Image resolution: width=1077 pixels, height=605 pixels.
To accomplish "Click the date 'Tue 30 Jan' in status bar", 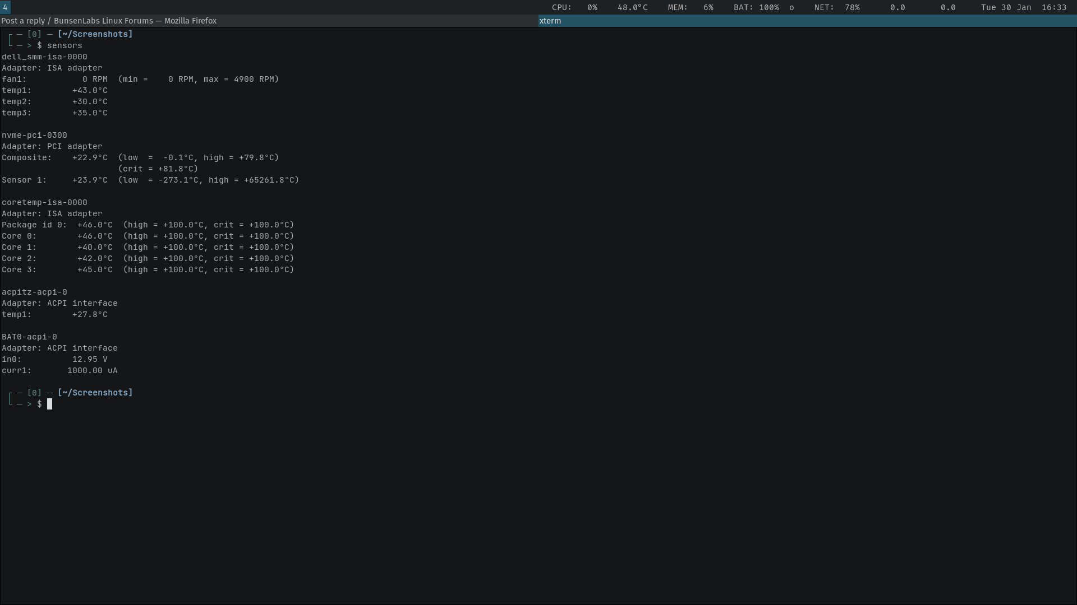I will (x=1006, y=7).
